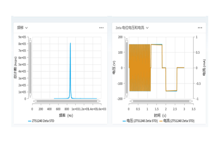Click the 电压 (V) axis label
Screen dimensions: 218x143
click(x=114, y=68)
